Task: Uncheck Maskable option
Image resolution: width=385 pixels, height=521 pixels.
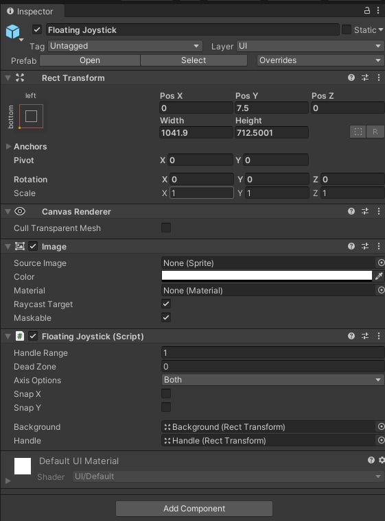Action: 166,317
